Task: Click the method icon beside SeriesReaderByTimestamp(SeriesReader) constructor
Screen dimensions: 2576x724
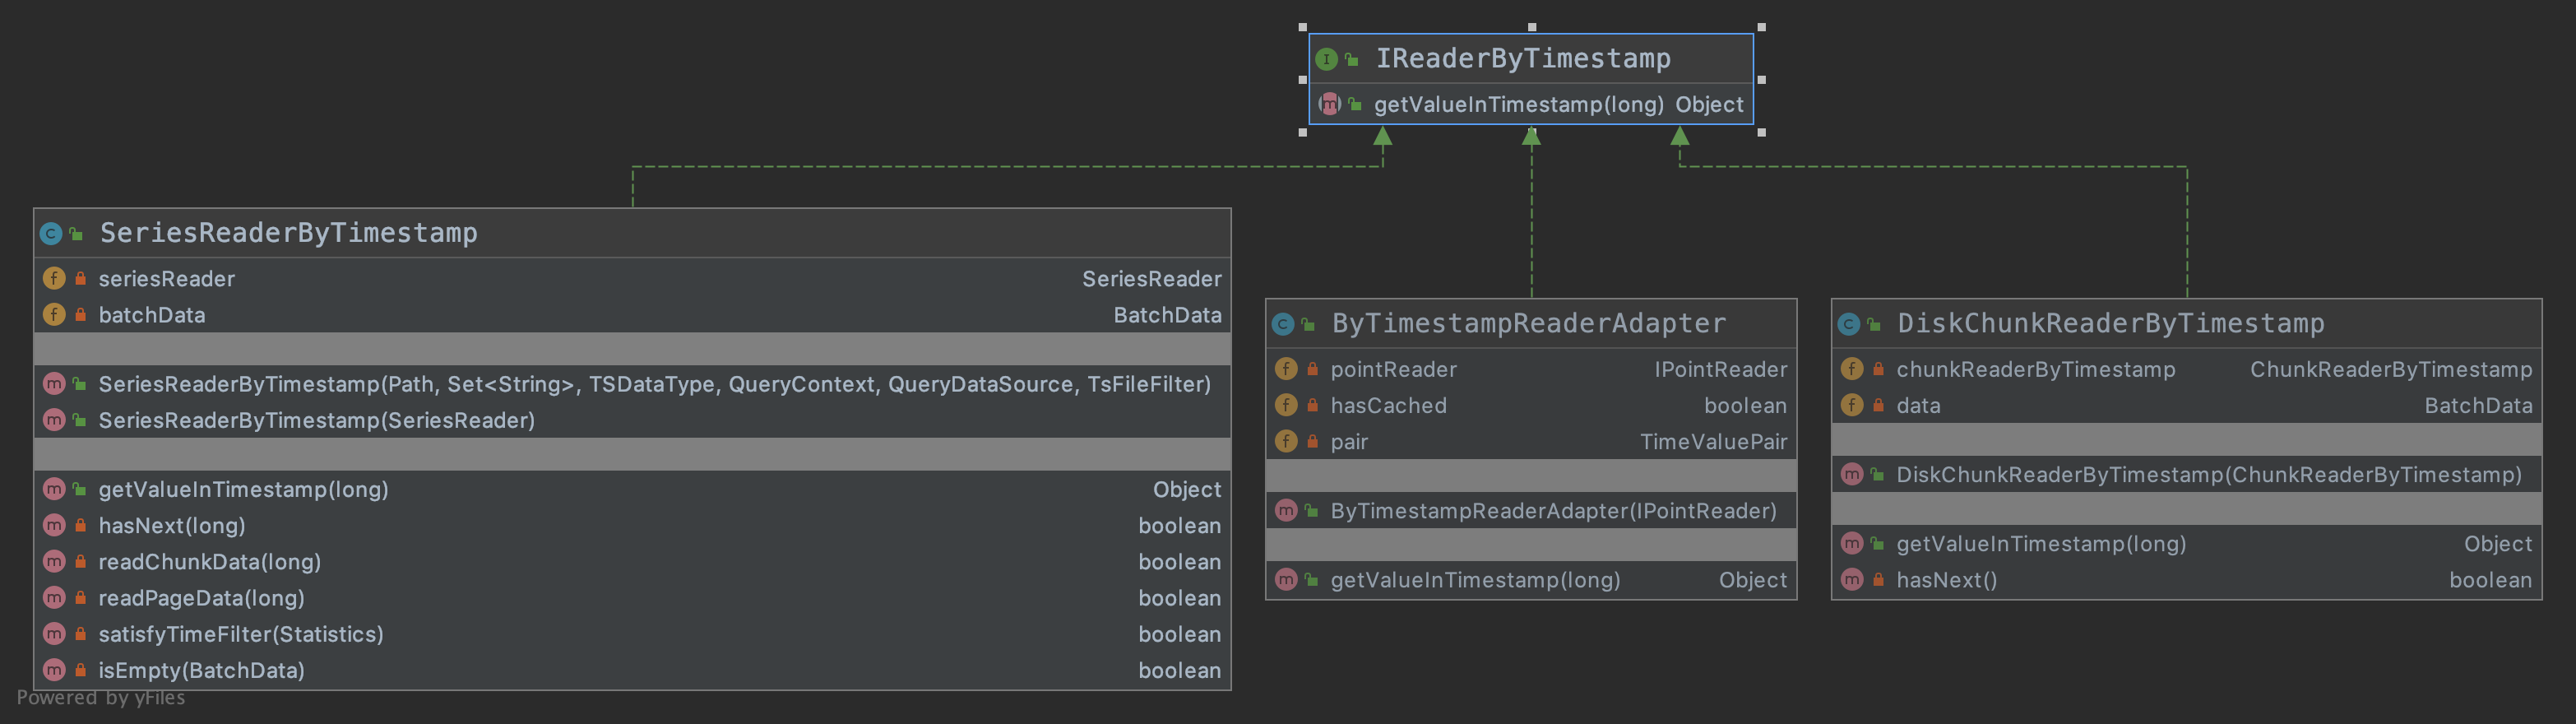Action: 54,420
